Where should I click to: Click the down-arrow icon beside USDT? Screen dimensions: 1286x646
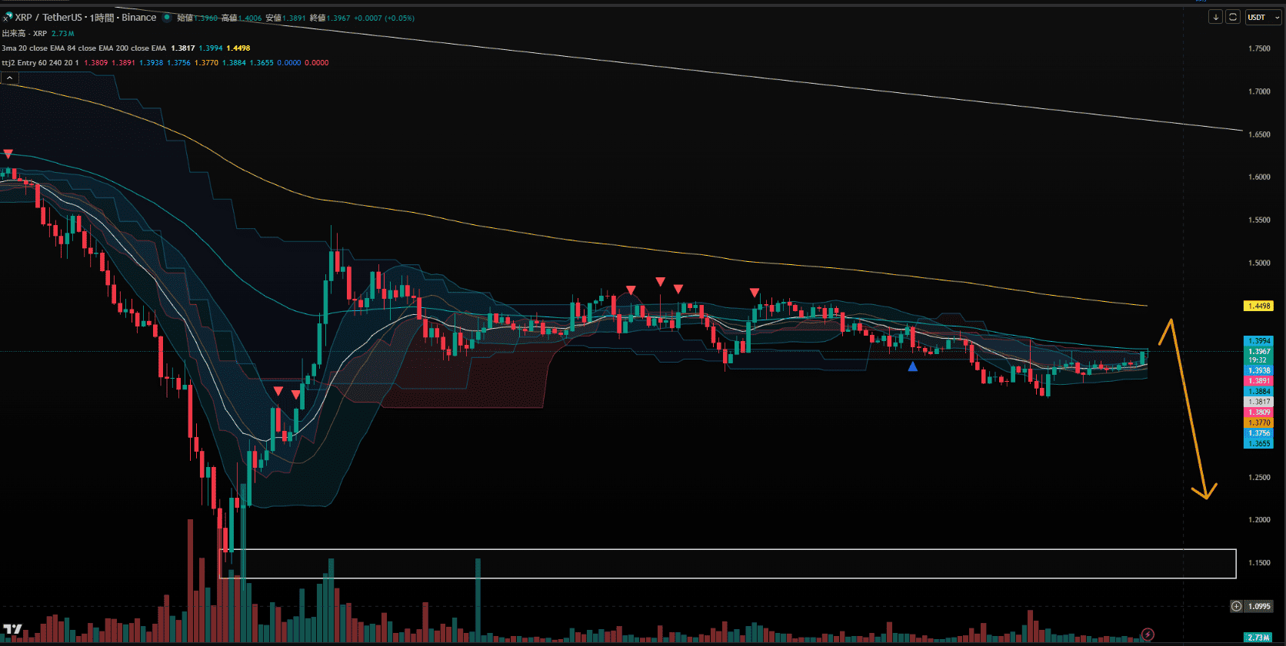click(x=1215, y=17)
